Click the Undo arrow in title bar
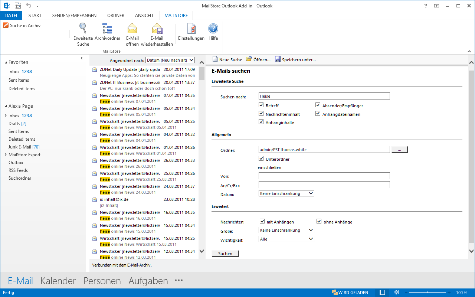Screen dimensions: 475x297 click(x=29, y=6)
